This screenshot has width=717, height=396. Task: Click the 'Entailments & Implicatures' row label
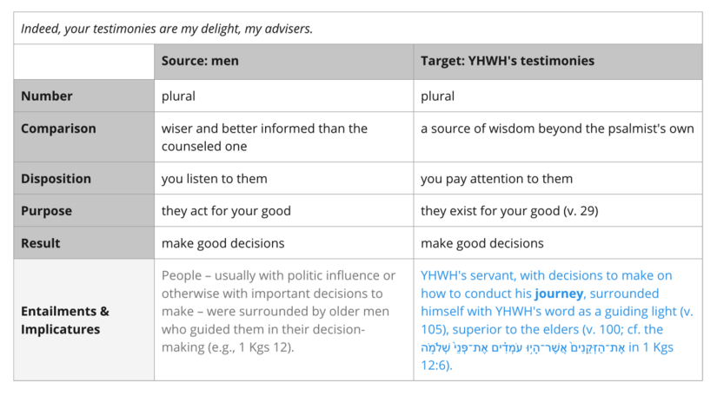[65, 320]
